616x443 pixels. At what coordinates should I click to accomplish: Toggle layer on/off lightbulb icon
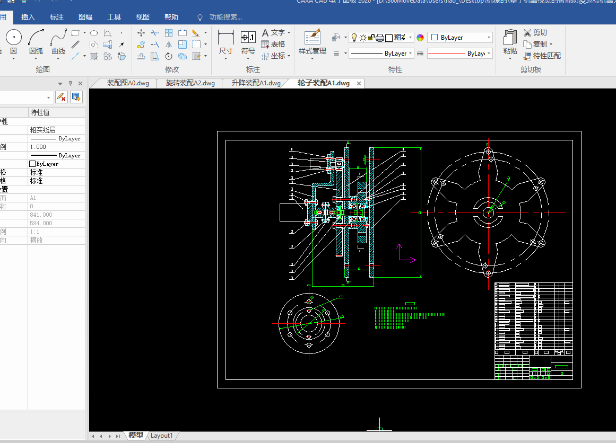(354, 37)
